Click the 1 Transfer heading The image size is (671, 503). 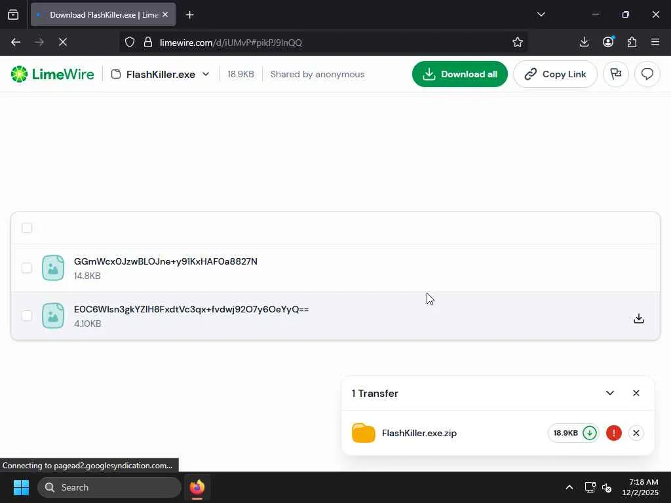pos(375,393)
